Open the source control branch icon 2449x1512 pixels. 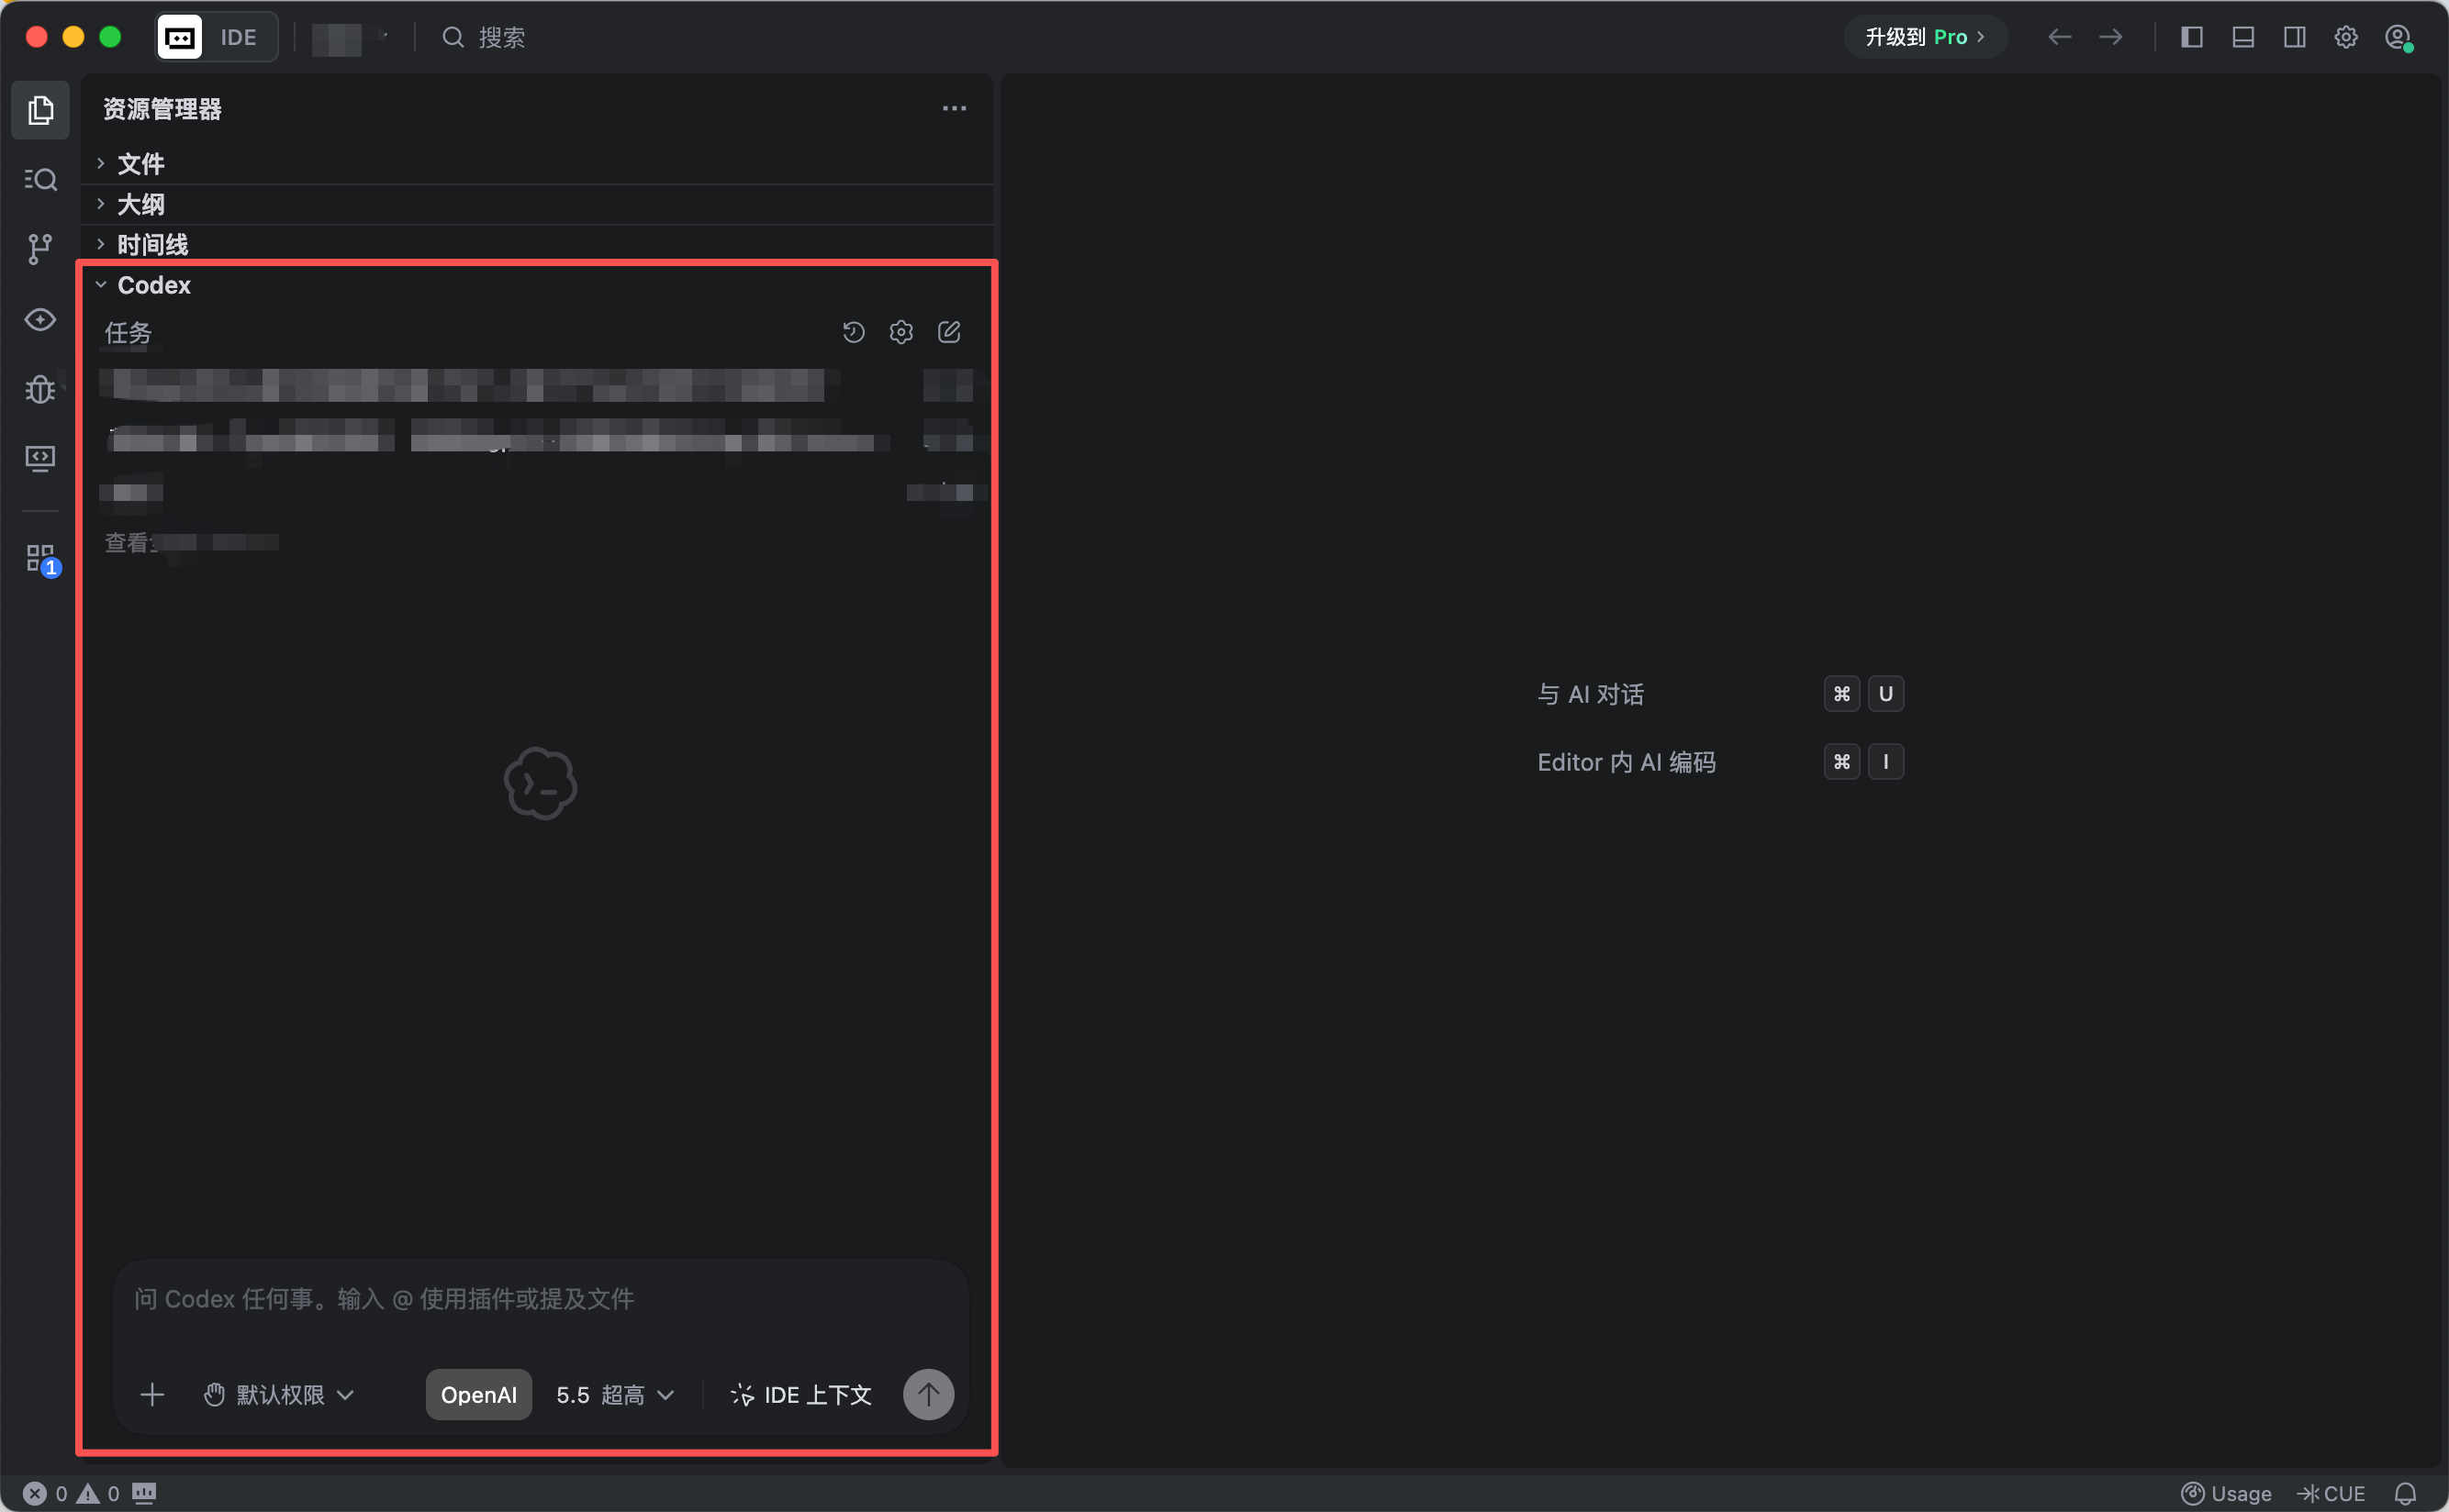(x=40, y=249)
